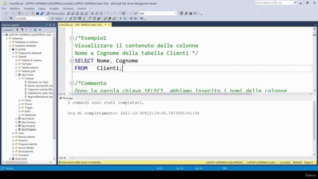318x179 pixels.
Task: Toggle Include Client Statistics
Action: (x=99, y=18)
